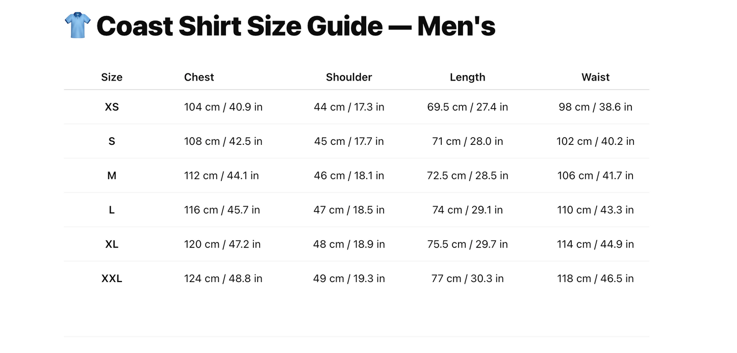Click the Length column header
The width and height of the screenshot is (737, 353).
(x=467, y=77)
